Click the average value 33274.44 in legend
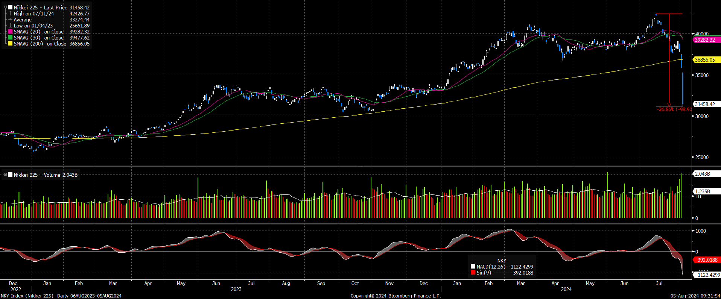 click(79, 20)
